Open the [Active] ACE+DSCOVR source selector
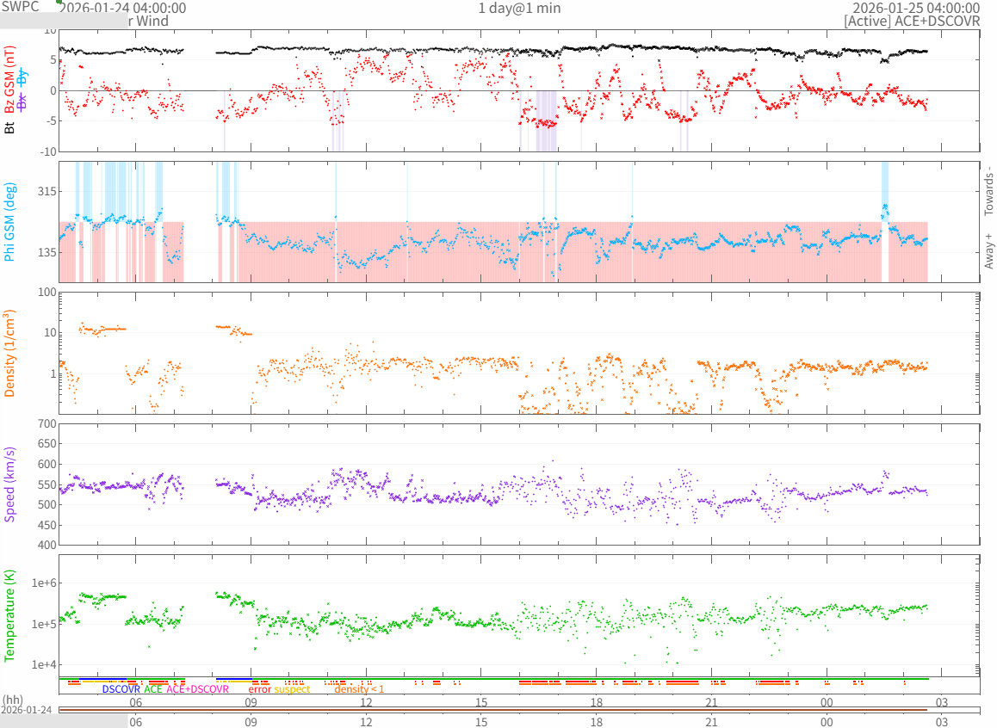 [x=912, y=21]
